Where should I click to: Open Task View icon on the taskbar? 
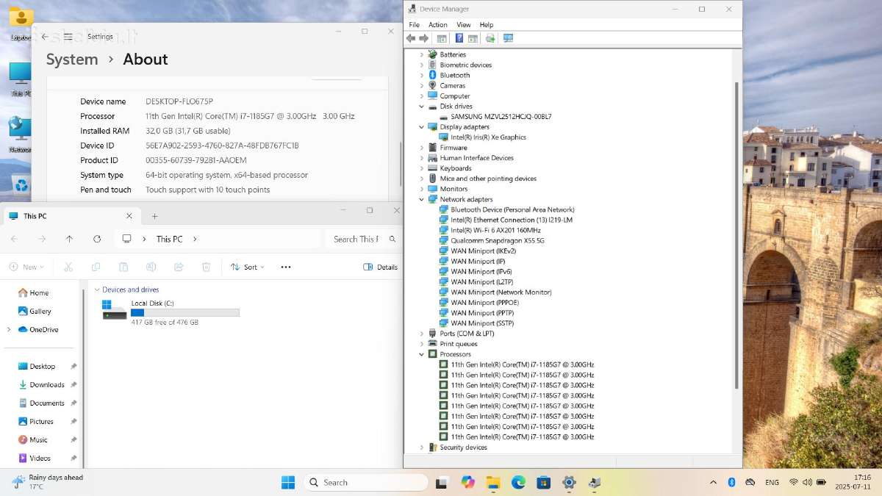(x=442, y=482)
